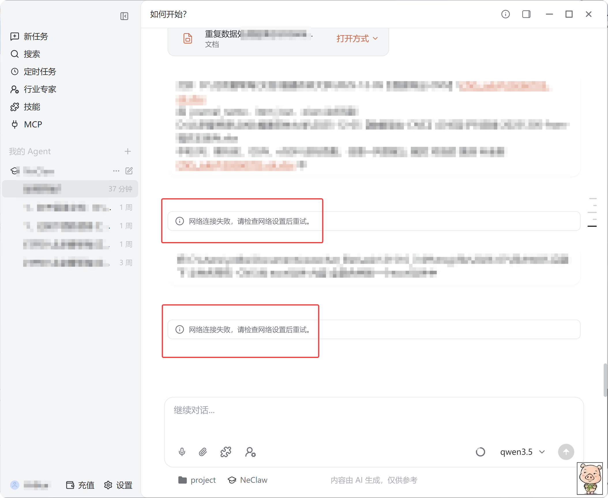Click the second network failure message info icon
The image size is (608, 498).
click(180, 329)
